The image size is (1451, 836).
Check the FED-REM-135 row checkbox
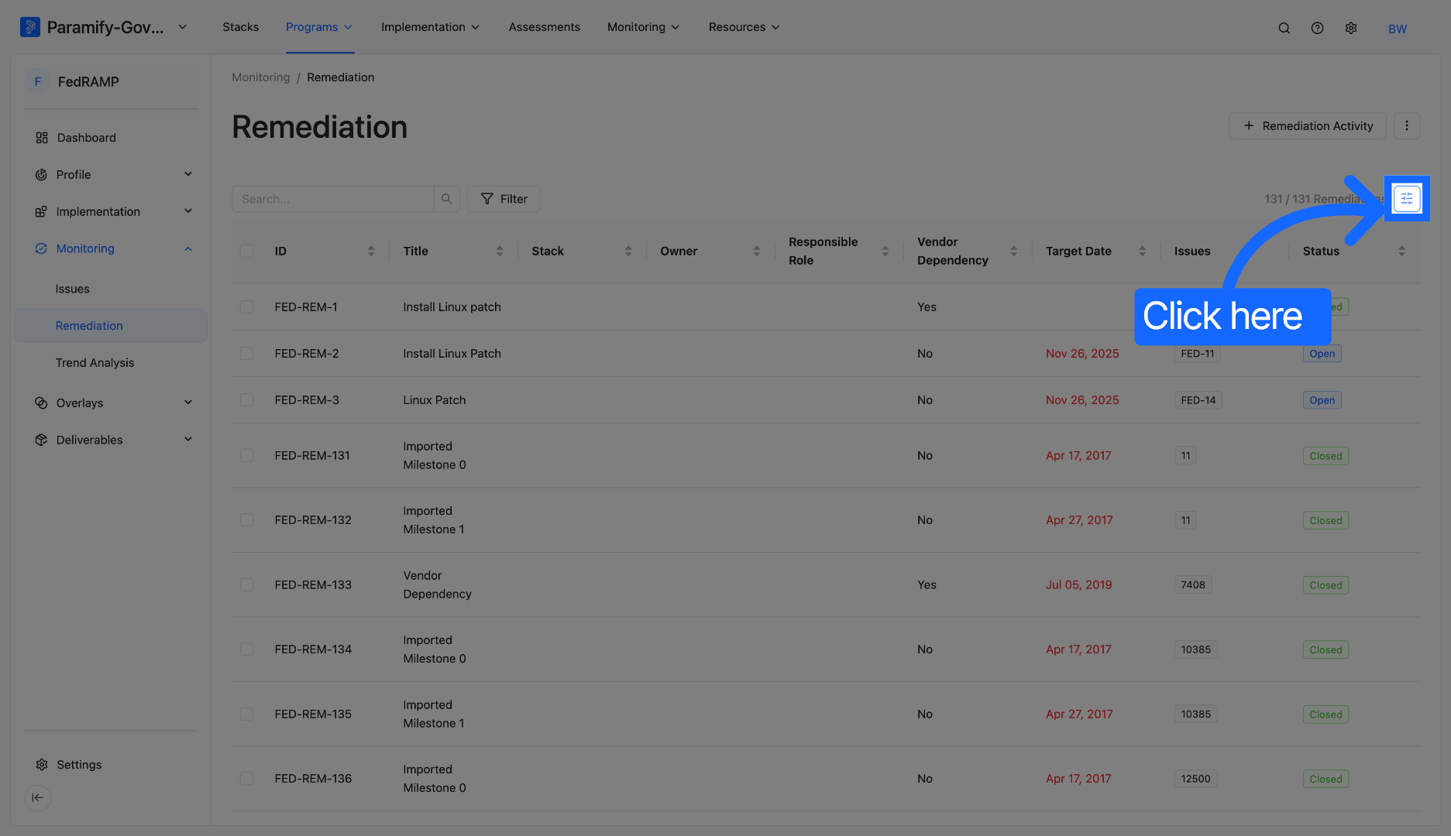tap(246, 714)
